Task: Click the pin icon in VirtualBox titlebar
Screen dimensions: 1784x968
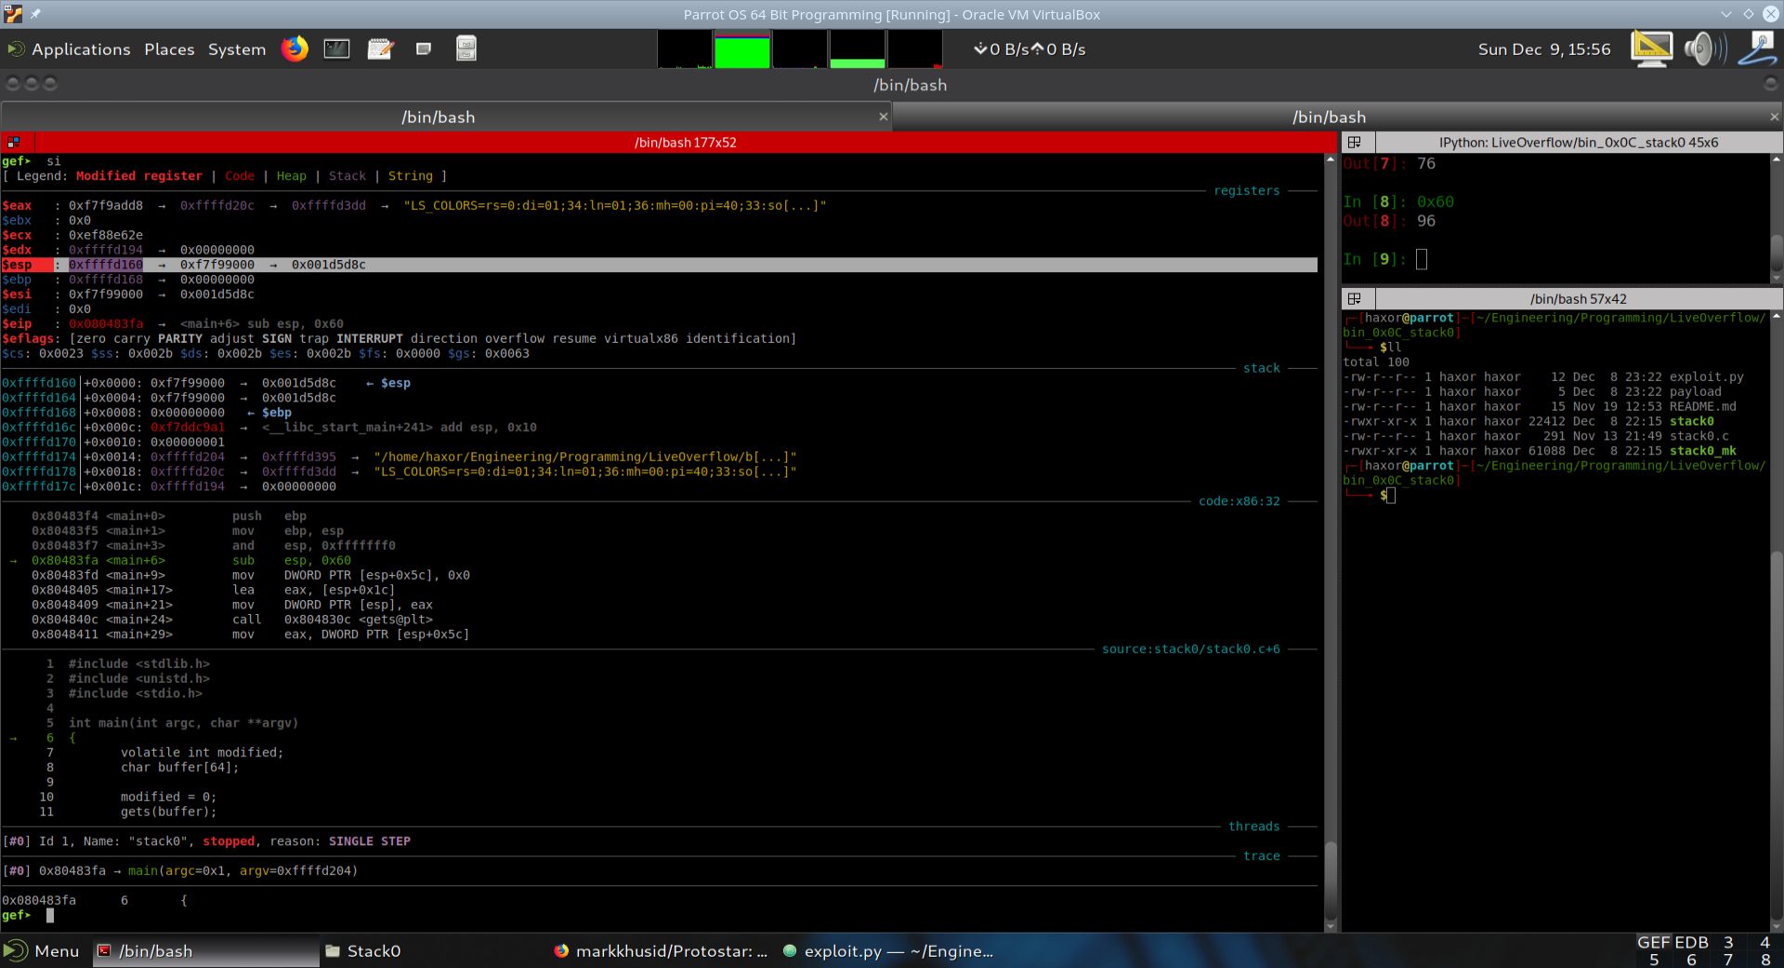Action: [35, 14]
